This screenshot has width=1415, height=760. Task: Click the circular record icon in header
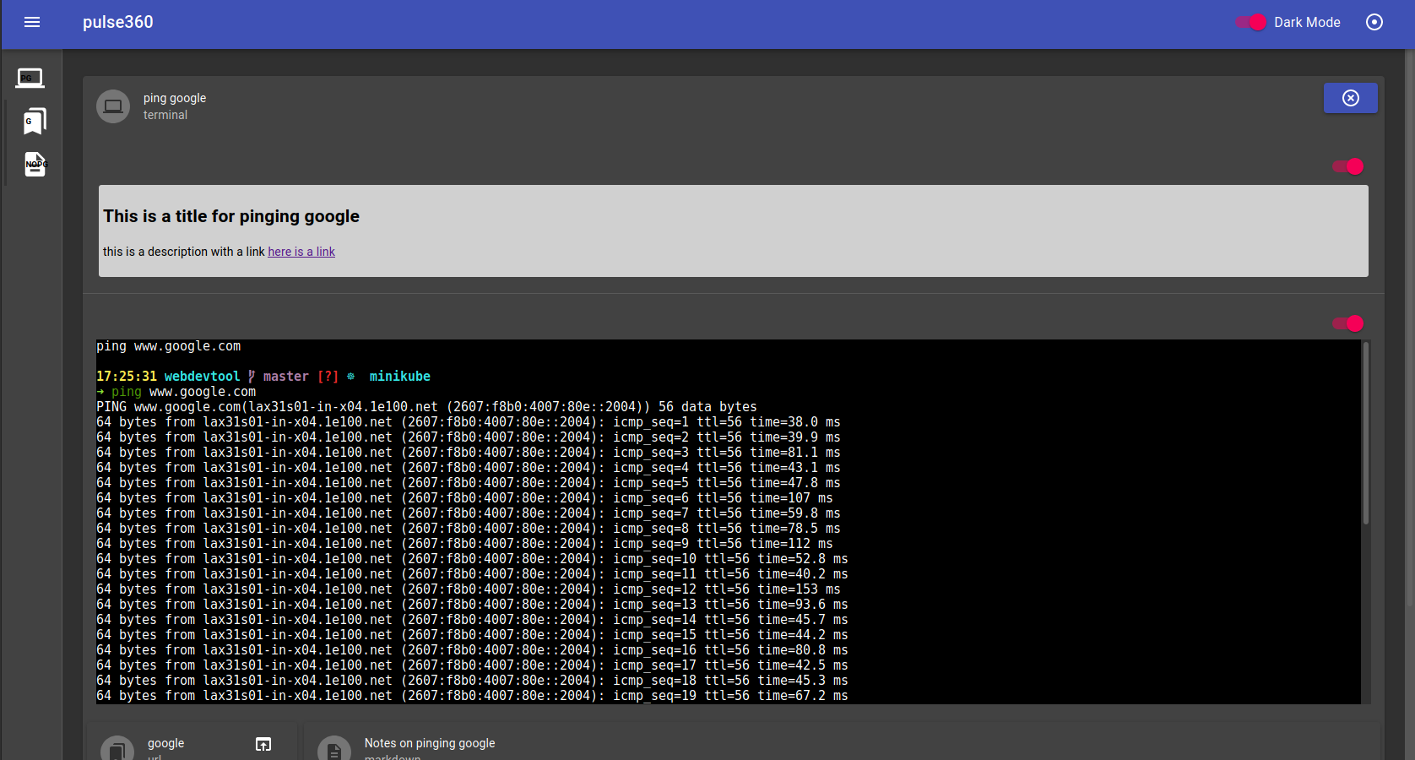1374,23
